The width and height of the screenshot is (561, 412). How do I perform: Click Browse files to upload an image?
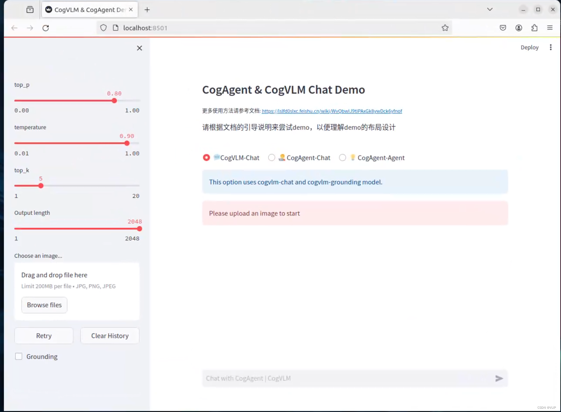[x=44, y=305]
